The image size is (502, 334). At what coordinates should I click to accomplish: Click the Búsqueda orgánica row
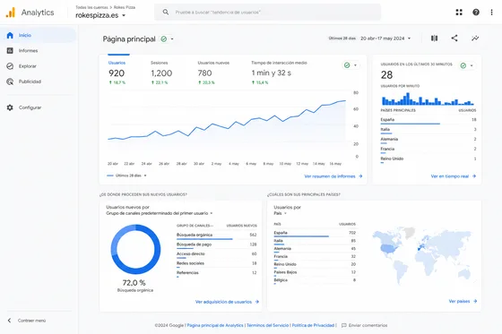tap(217, 236)
